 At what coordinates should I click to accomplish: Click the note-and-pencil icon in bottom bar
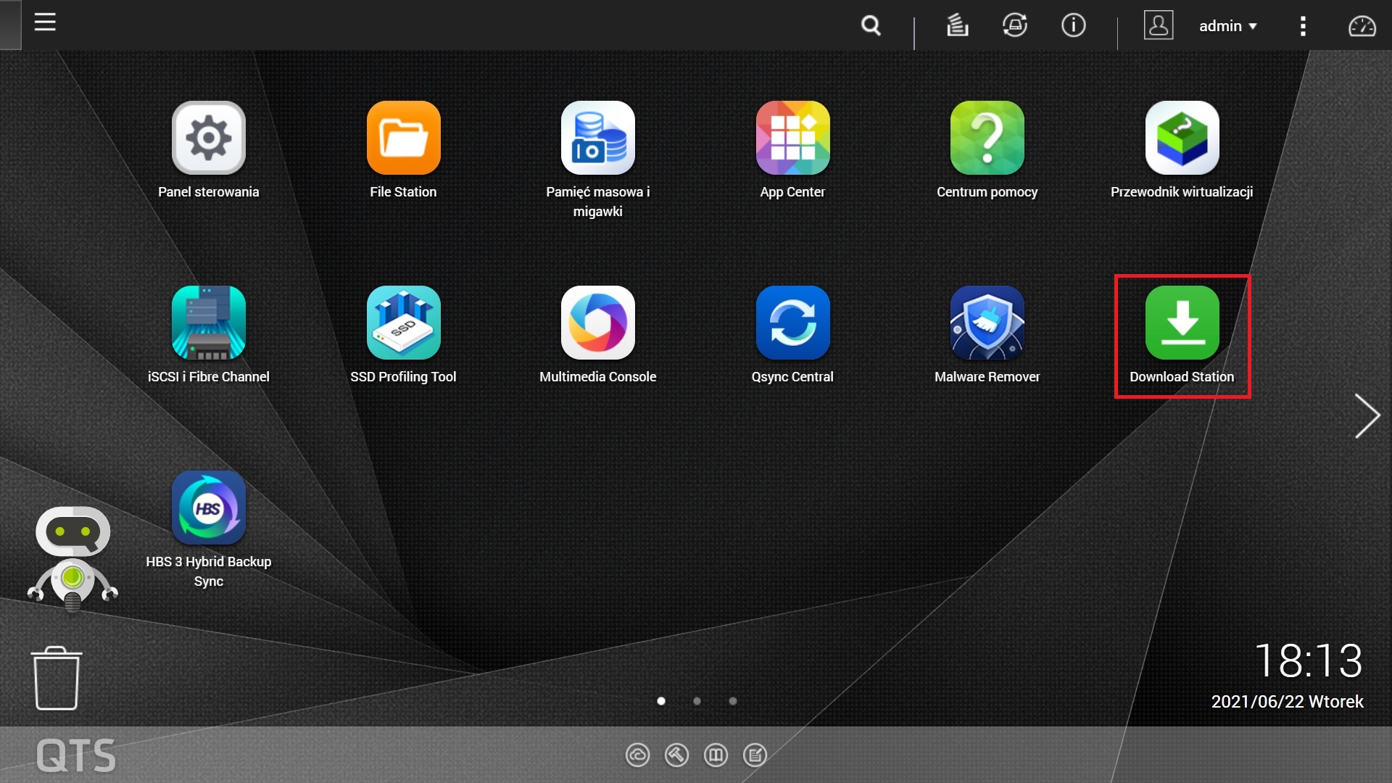click(755, 755)
